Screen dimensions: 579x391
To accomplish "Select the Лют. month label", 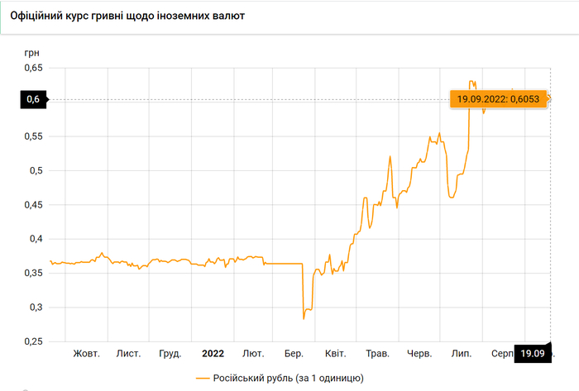I will click(254, 354).
